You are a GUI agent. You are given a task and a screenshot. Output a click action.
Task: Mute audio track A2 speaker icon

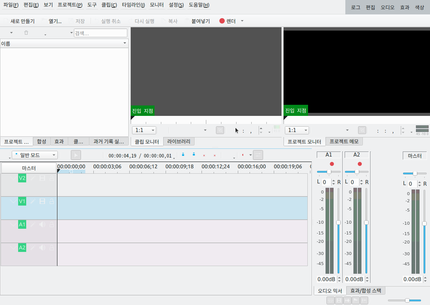pyautogui.click(x=42, y=248)
